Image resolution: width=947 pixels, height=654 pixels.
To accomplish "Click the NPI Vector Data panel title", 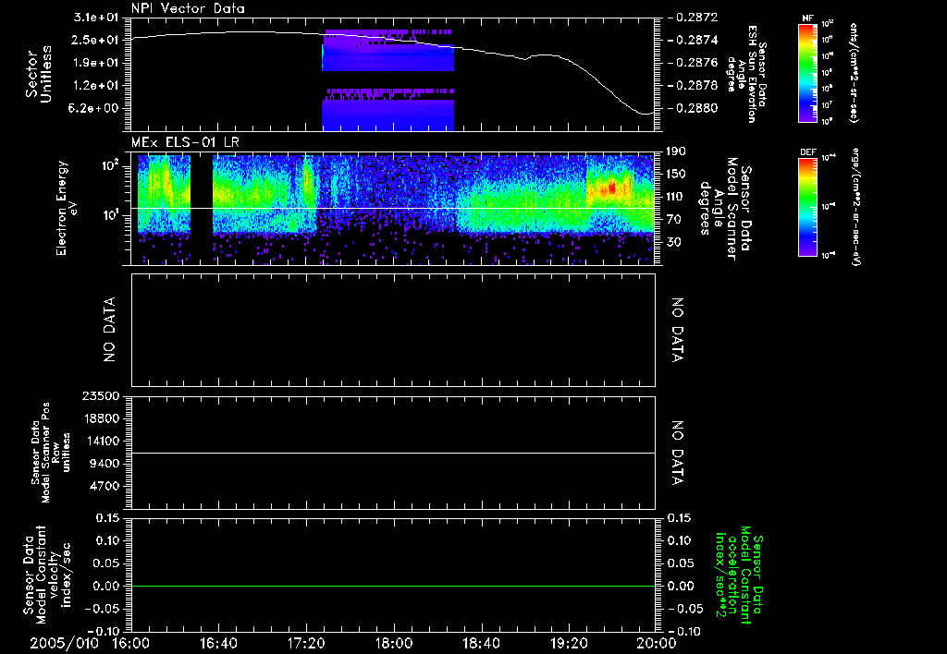I will 188,8.
